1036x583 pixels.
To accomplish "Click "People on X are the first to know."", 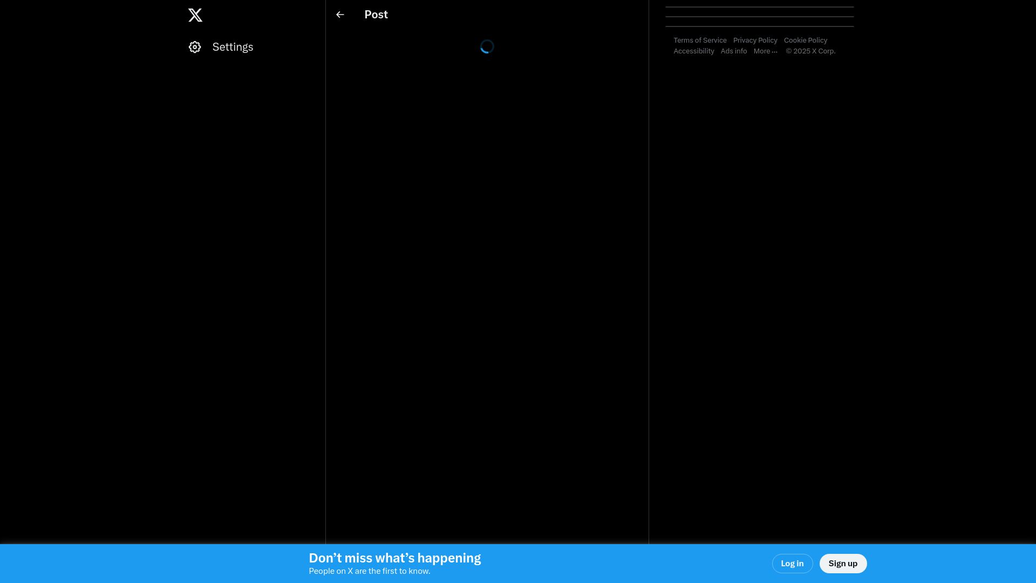I will tap(369, 571).
